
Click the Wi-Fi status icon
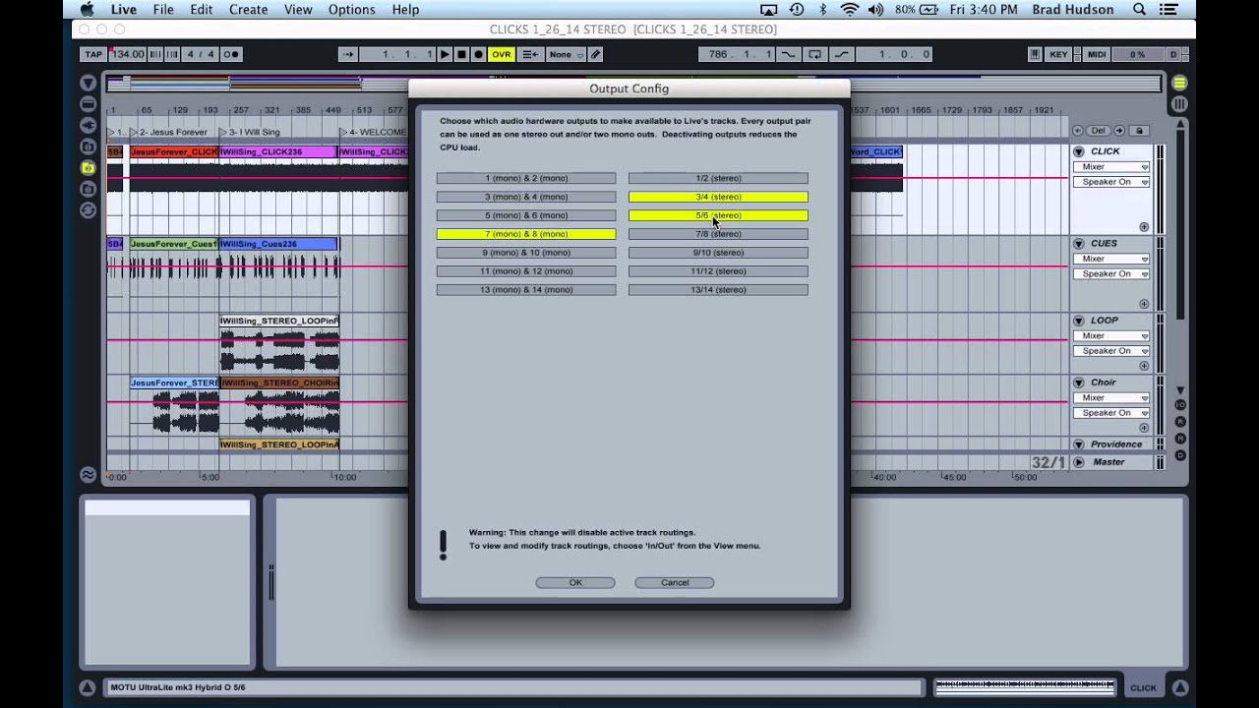pyautogui.click(x=849, y=10)
